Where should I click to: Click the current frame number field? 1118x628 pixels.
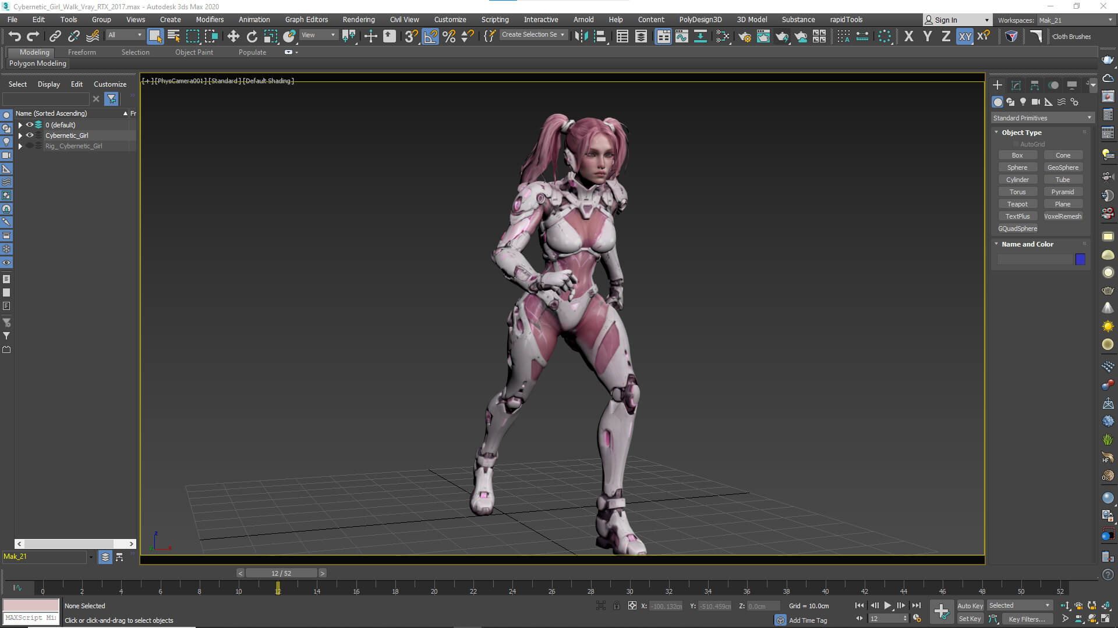tap(885, 619)
